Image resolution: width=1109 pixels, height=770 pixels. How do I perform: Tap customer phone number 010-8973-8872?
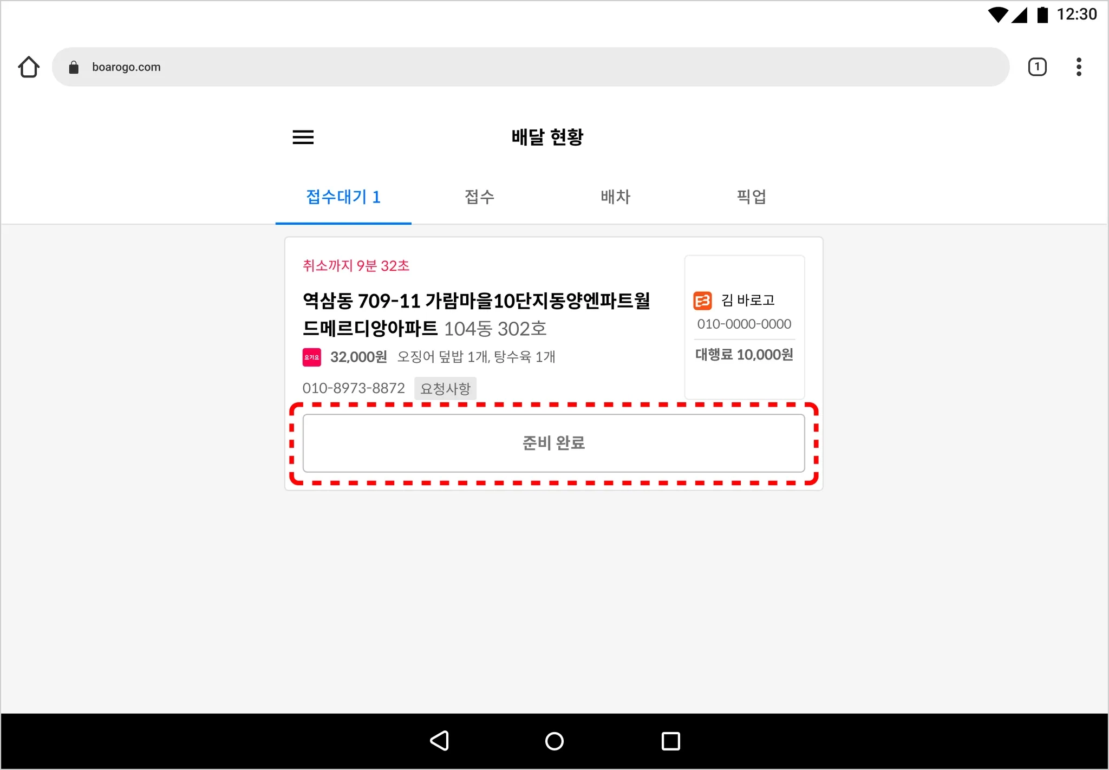pos(354,388)
